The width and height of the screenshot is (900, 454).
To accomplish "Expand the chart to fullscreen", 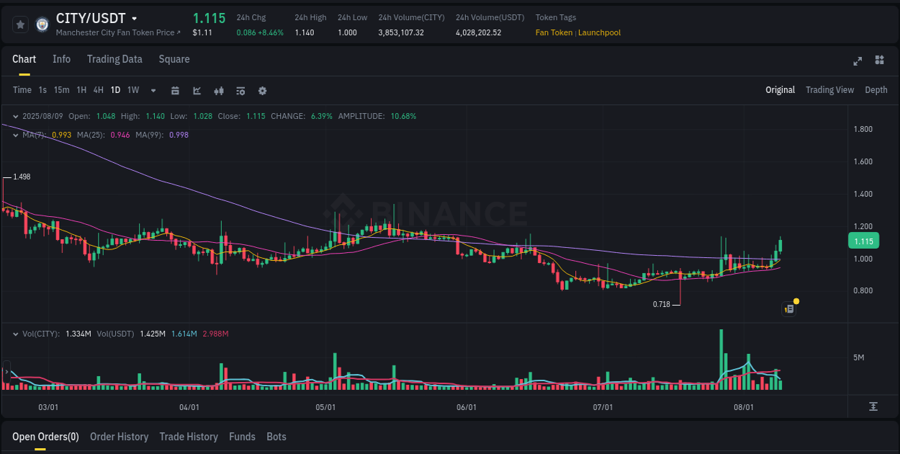I will tap(858, 61).
